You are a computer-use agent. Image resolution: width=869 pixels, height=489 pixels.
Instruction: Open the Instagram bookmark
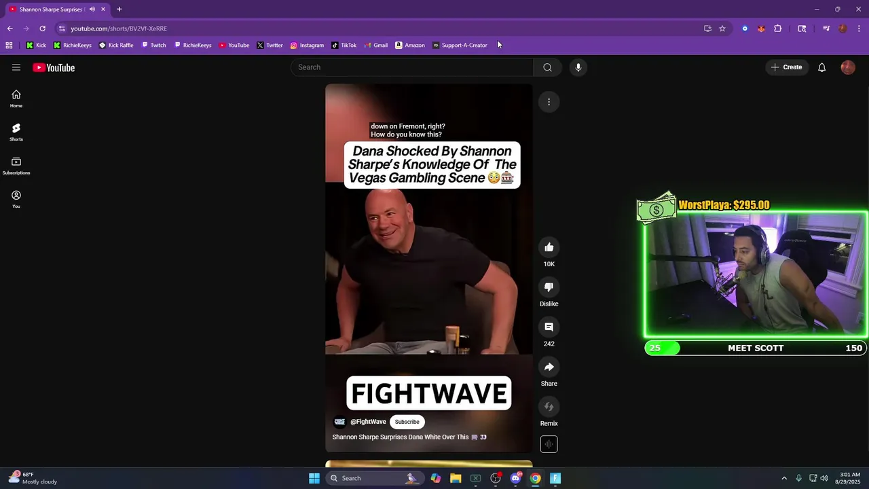[307, 46]
